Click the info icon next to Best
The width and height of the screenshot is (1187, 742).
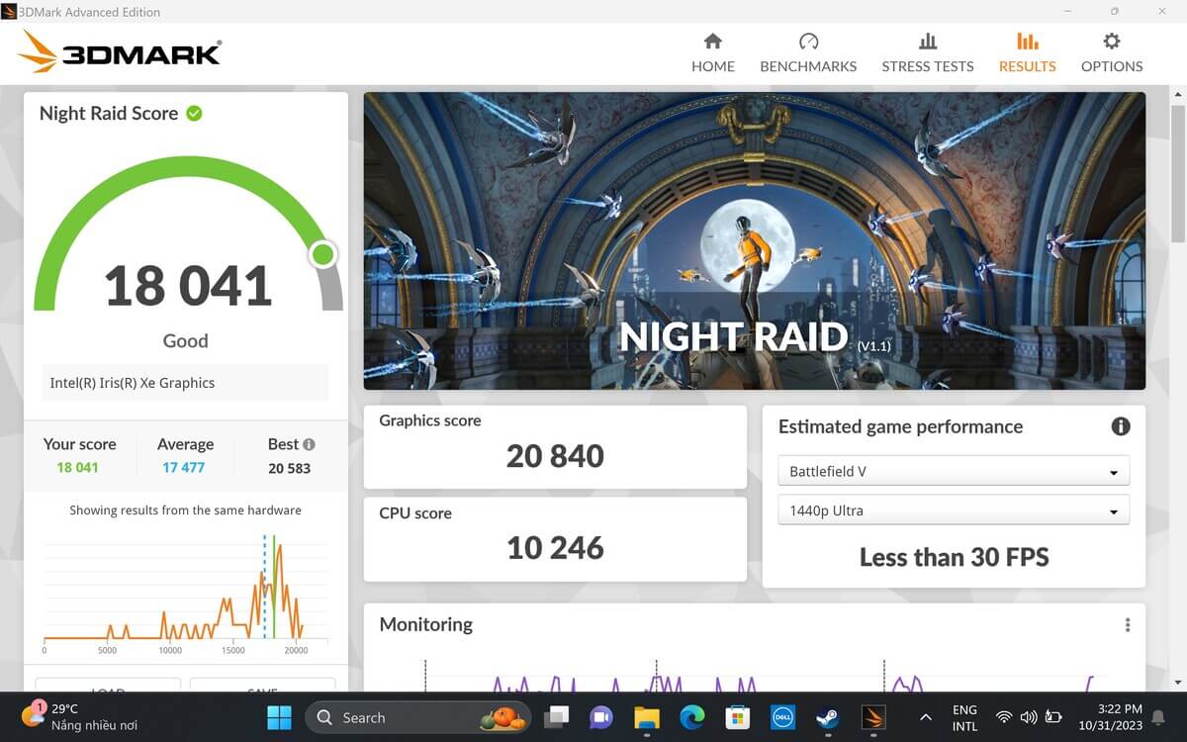point(309,444)
